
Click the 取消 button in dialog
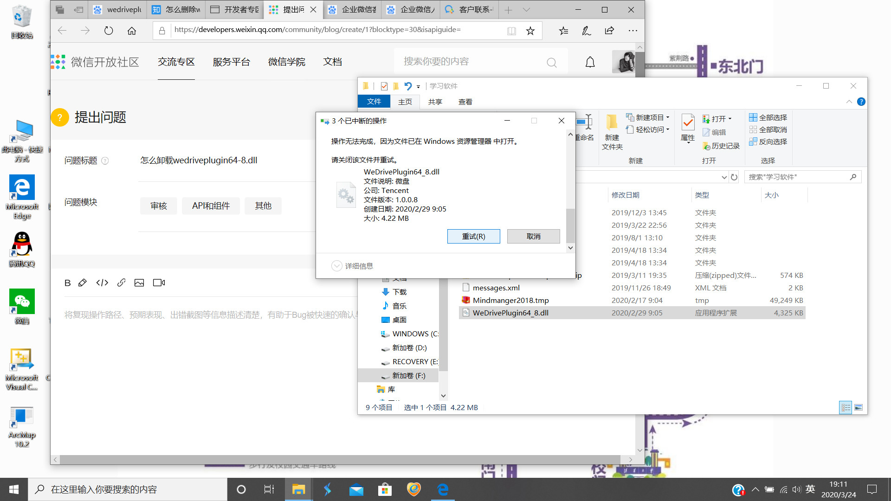[533, 236]
